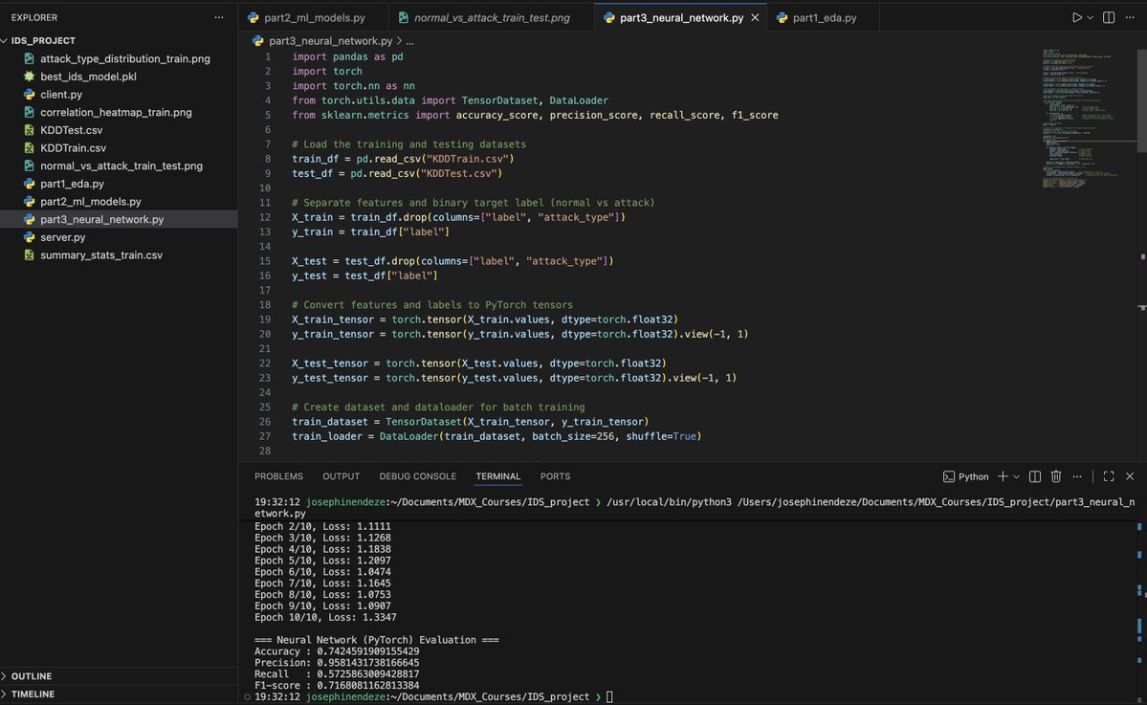Viewport: 1147px width, 705px height.
Task: Open the Debug Console tab
Action: [x=418, y=476]
